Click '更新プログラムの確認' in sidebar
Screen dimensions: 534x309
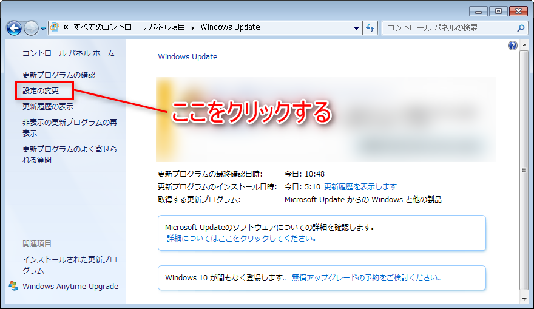point(59,75)
